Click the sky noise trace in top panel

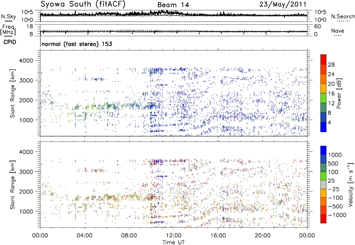point(174,14)
